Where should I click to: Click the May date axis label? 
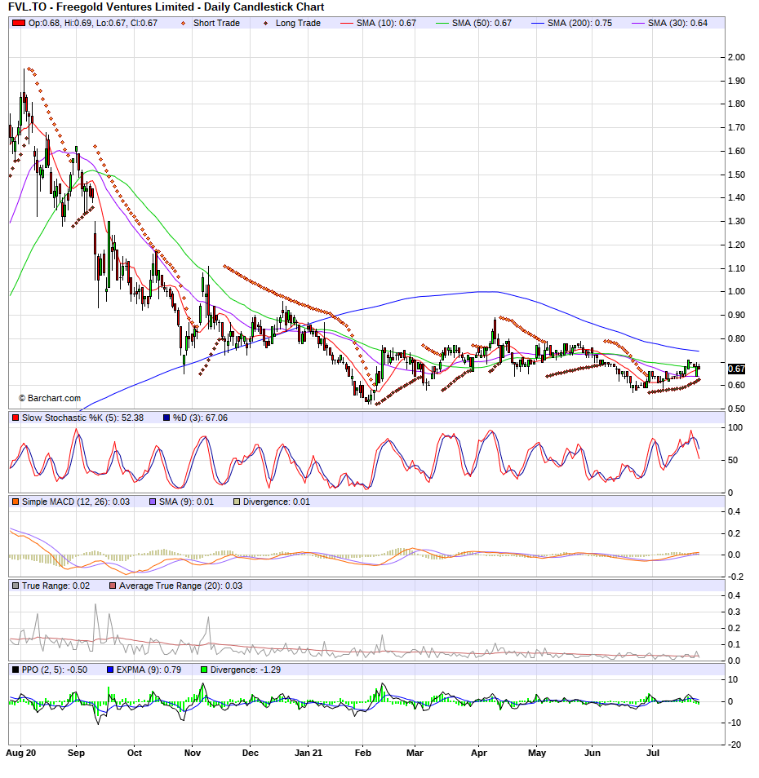click(x=537, y=753)
